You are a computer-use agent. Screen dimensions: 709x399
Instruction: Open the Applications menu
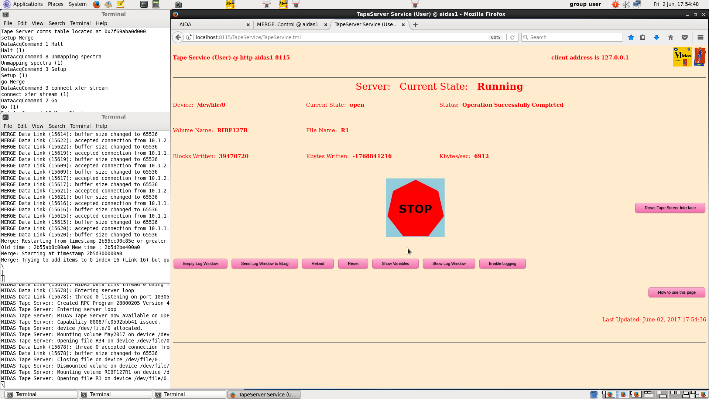pos(28,4)
